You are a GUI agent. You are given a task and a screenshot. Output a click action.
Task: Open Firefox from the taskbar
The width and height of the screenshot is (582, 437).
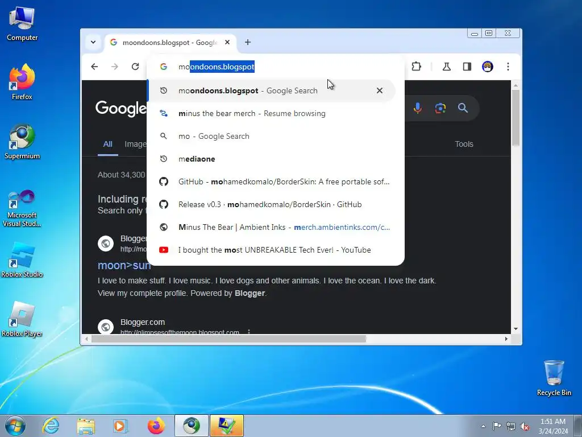point(156,426)
